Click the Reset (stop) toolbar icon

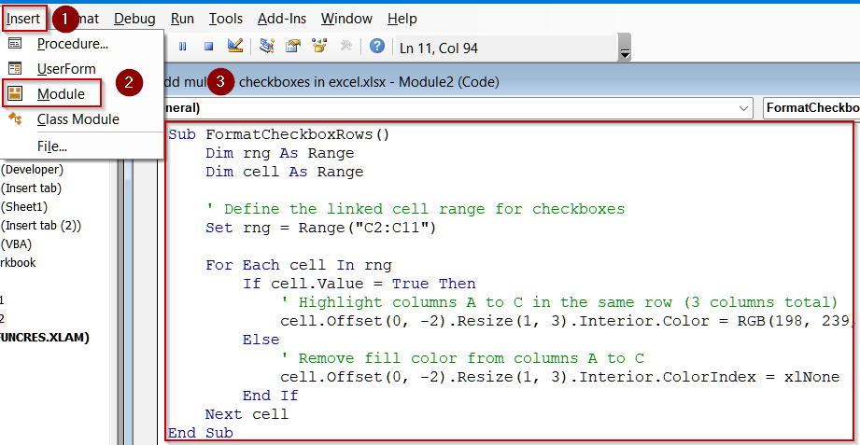[x=208, y=47]
